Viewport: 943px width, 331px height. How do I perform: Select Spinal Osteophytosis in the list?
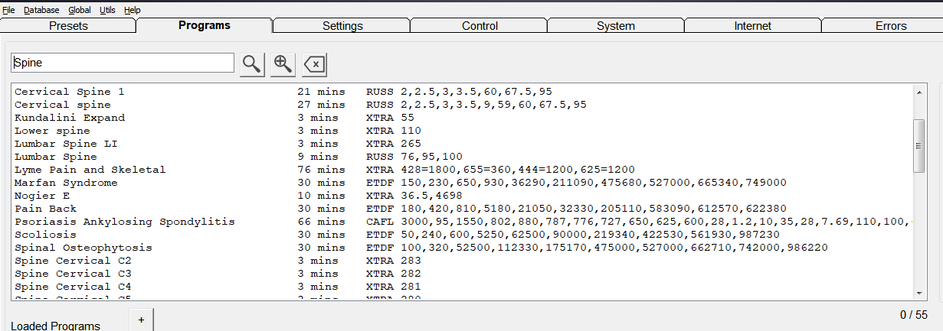coord(463,248)
